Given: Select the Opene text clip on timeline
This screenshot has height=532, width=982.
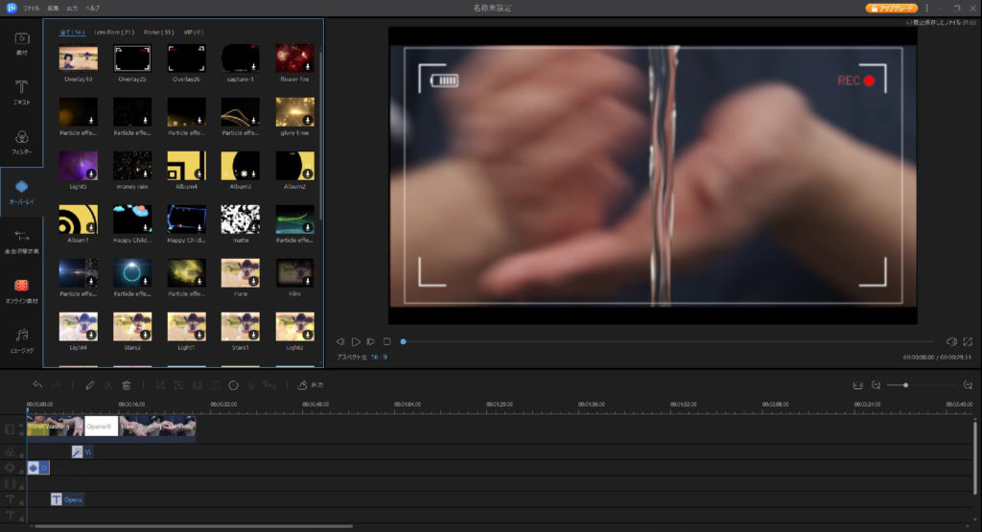Looking at the screenshot, I should click(x=67, y=499).
